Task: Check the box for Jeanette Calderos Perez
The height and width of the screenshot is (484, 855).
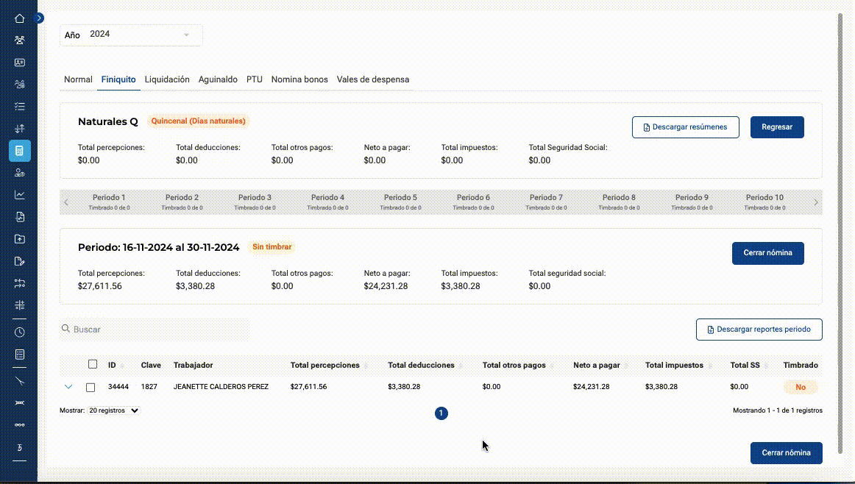Action: pyautogui.click(x=91, y=388)
